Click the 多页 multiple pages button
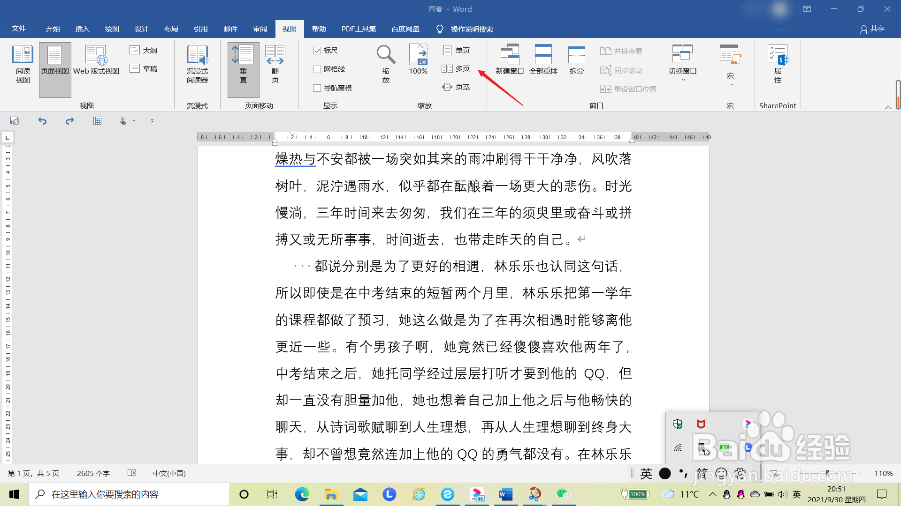The height and width of the screenshot is (506, 901). coord(456,69)
